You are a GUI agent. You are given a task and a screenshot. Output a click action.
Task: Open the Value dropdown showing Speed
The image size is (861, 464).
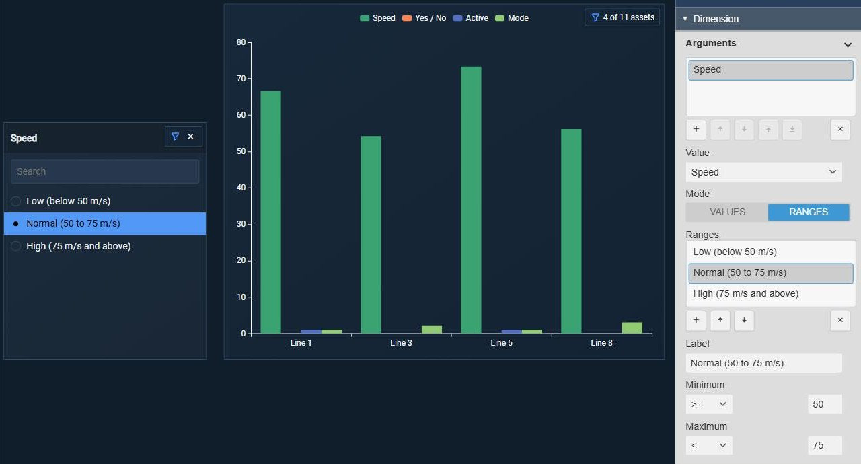pos(764,172)
